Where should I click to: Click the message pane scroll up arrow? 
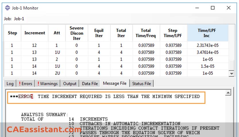pyautogui.click(x=228, y=93)
